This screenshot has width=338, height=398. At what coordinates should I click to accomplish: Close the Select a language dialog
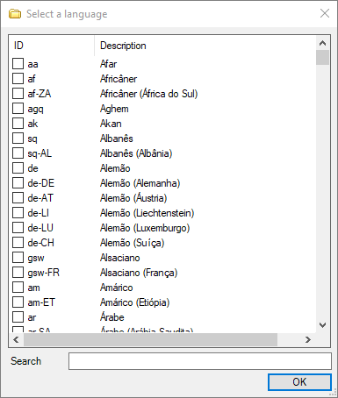tap(325, 13)
